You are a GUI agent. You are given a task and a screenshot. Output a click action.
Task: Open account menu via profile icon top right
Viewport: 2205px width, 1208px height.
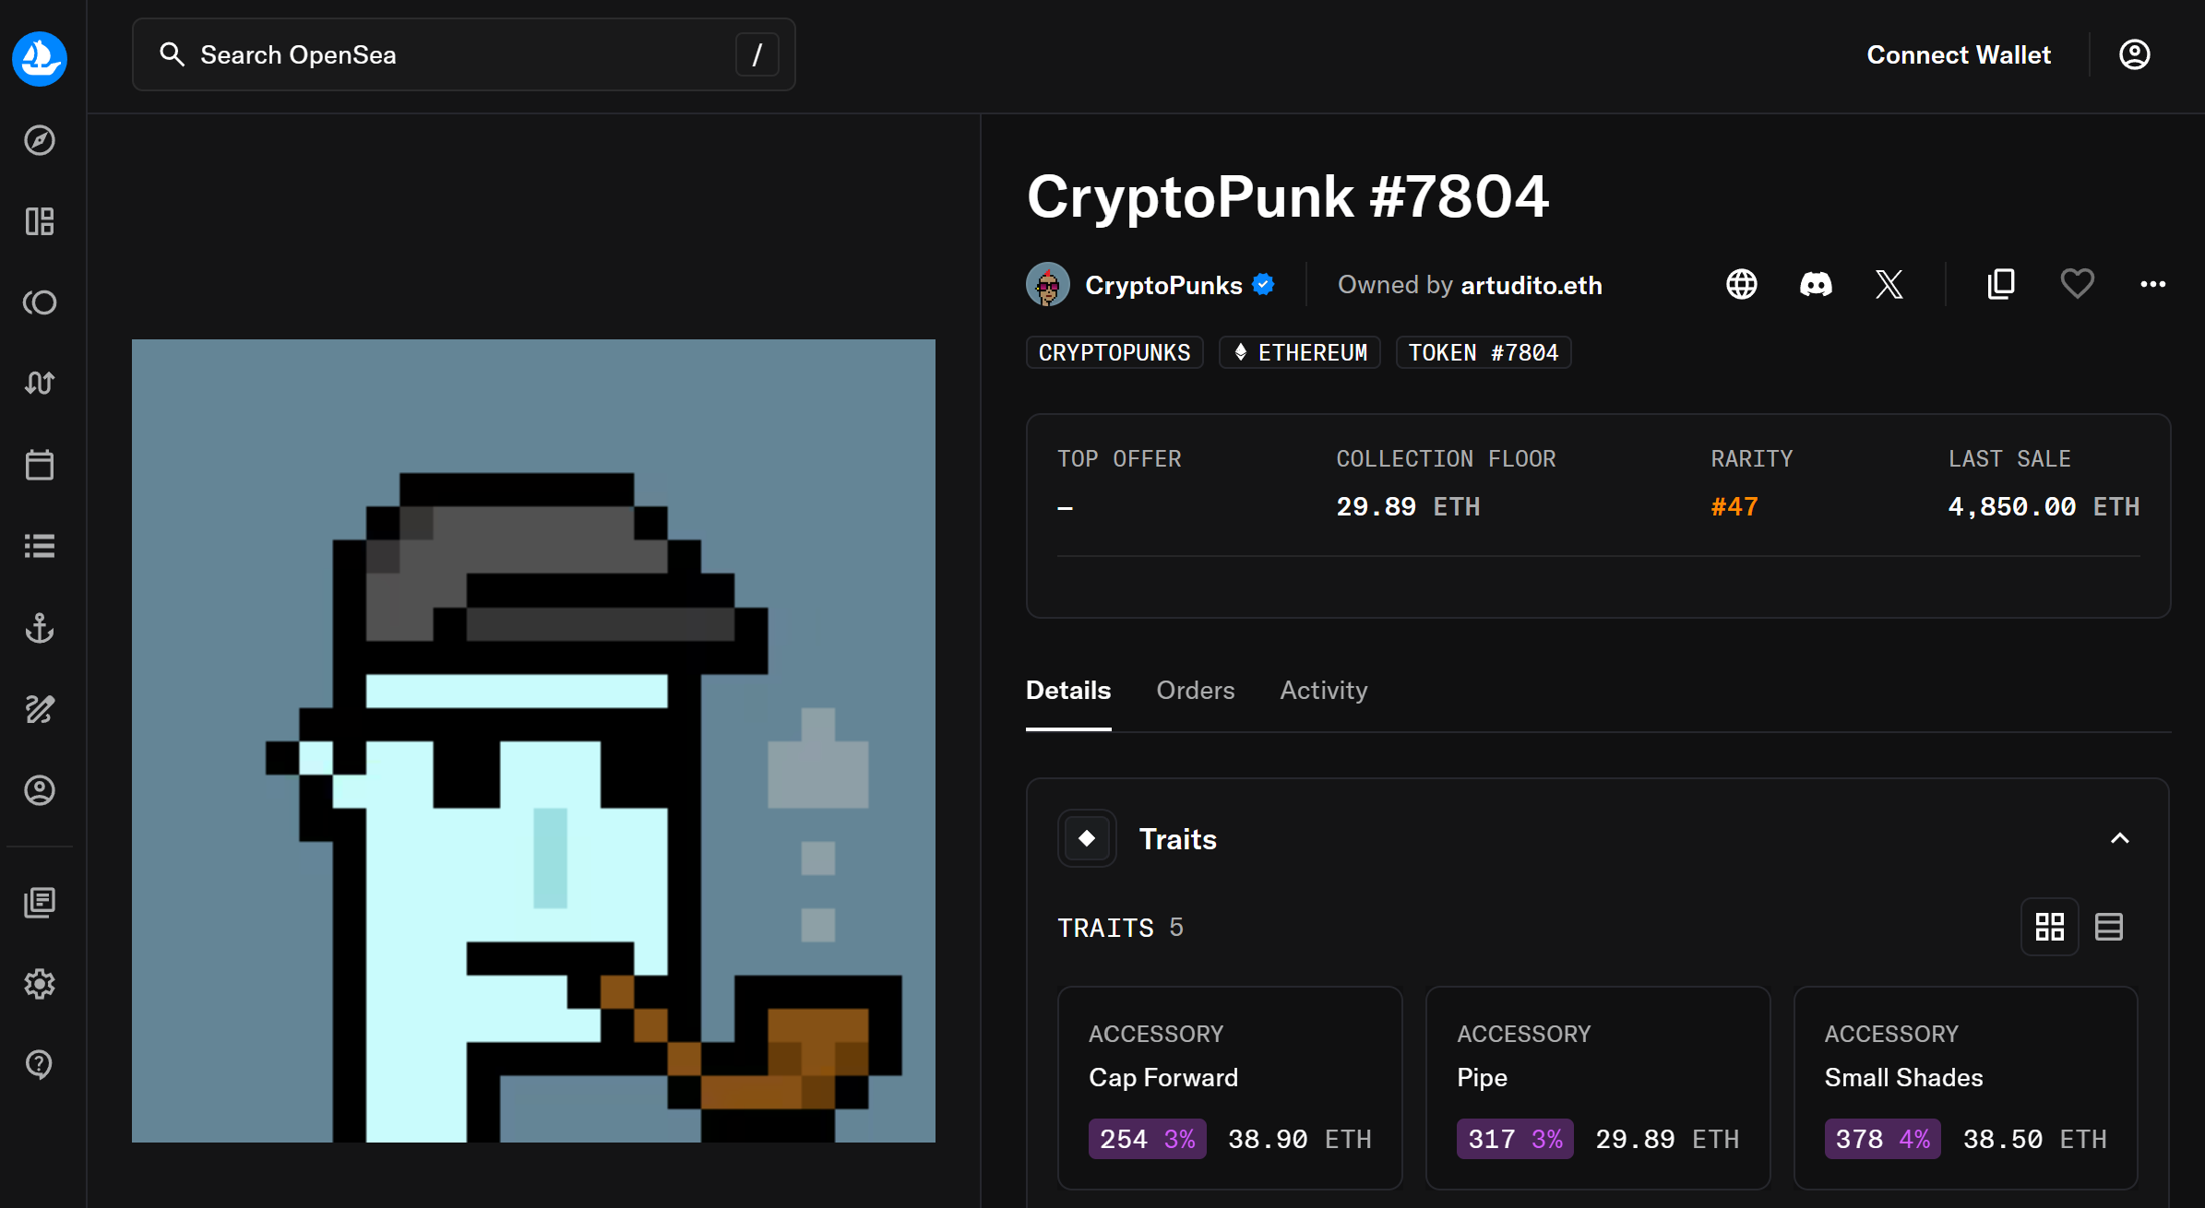tap(2134, 54)
